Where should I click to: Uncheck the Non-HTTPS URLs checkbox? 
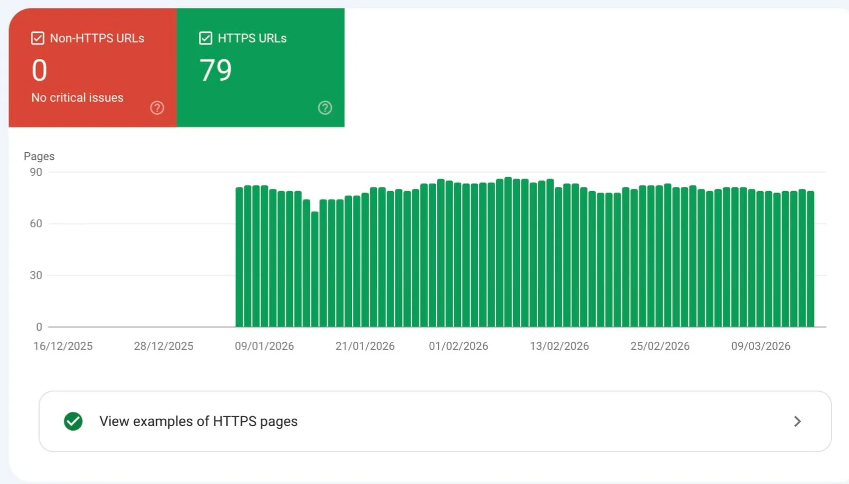pyautogui.click(x=37, y=38)
